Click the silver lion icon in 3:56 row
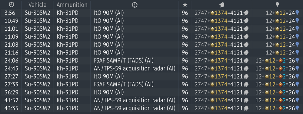The image size is (303, 114). point(246,13)
